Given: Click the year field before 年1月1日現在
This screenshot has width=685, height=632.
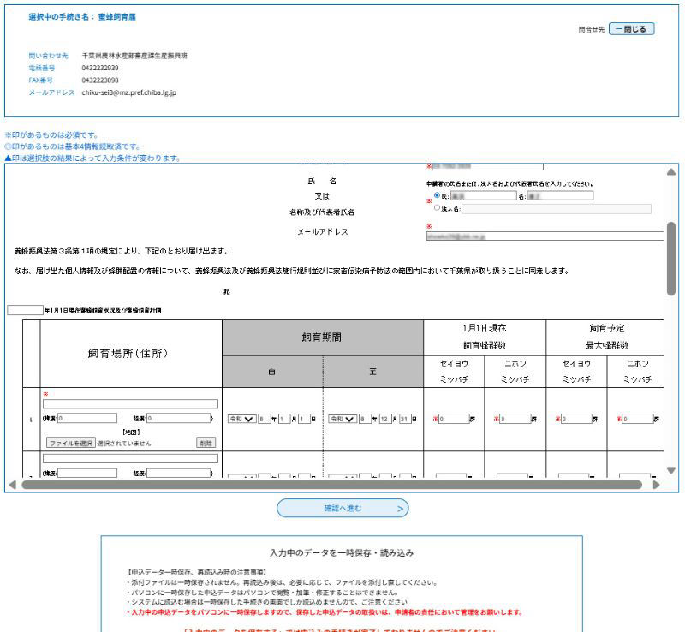Looking at the screenshot, I should tap(25, 310).
